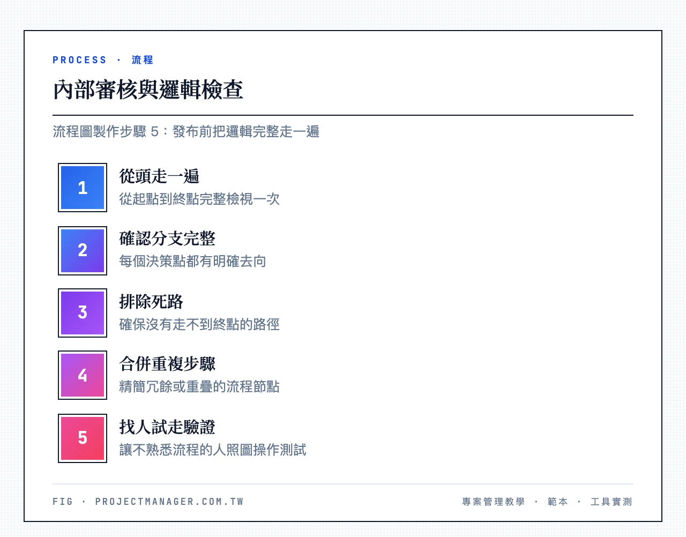Select the description 讓不熟悉流程的人照圖操作測試
This screenshot has height=537, width=686.
[x=213, y=450]
